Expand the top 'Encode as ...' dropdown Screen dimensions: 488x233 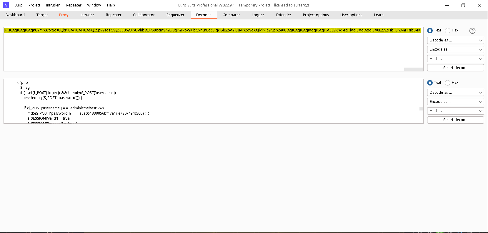455,49
